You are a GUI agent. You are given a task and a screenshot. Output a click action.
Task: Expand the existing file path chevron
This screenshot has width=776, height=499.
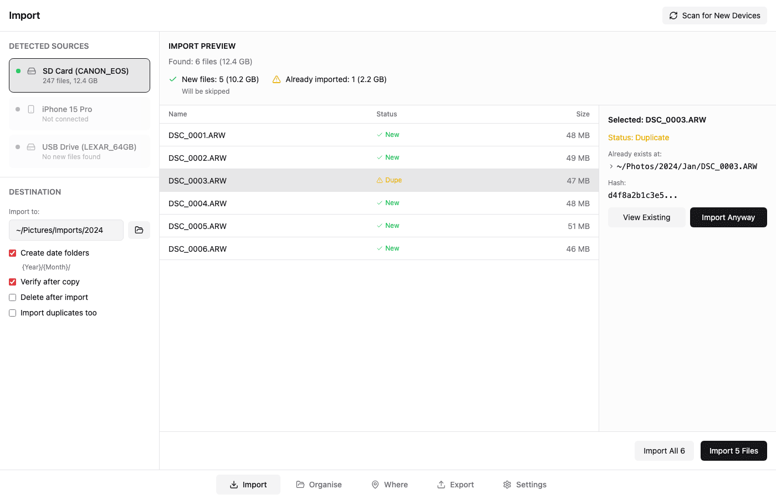(x=610, y=166)
